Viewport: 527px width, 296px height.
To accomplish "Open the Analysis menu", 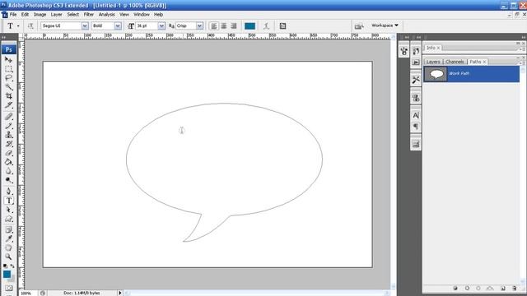I will tap(106, 15).
